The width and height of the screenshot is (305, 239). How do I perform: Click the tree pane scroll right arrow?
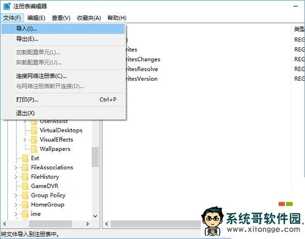coord(87,224)
